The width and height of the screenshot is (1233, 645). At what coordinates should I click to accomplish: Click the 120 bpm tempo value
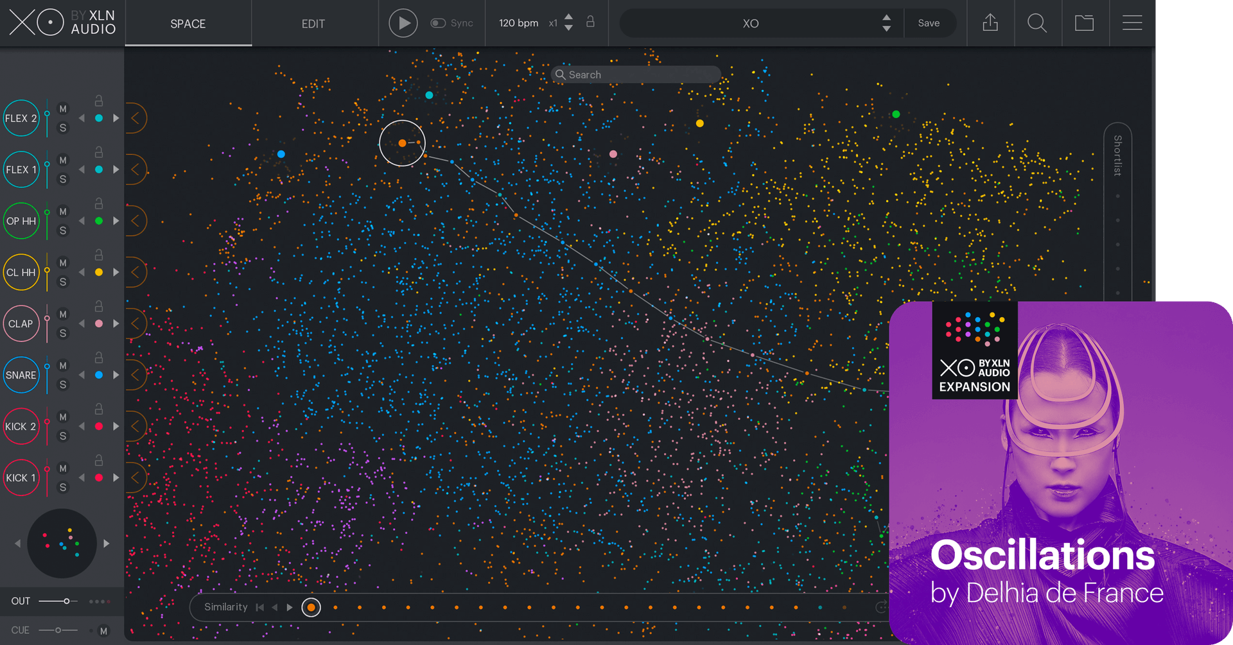click(518, 23)
